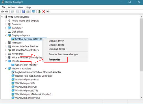Image resolution: width=143 pixels, height=104 pixels.
Task: Collapse the Monitors category
Action: (6, 61)
